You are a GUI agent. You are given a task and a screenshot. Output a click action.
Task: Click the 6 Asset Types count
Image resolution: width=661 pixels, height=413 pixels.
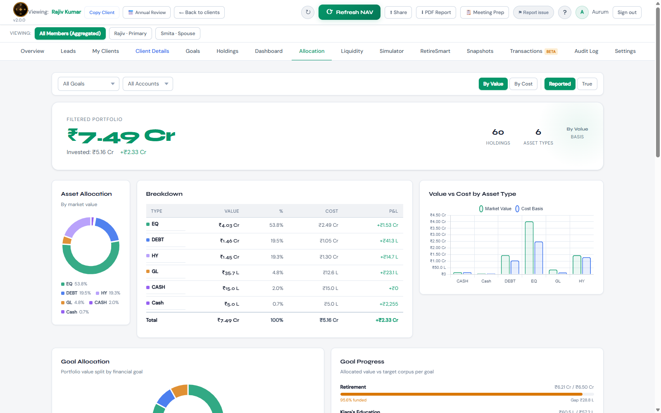click(538, 132)
